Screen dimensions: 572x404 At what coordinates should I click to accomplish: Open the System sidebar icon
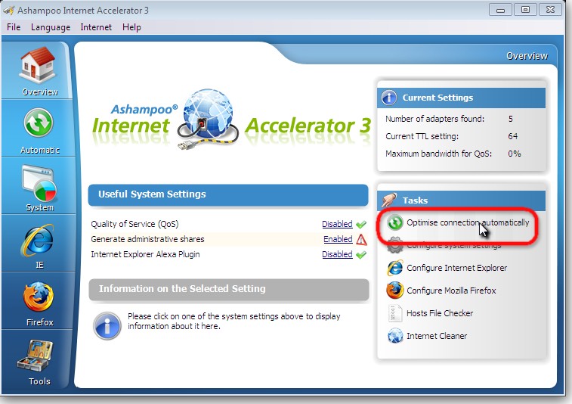(39, 182)
